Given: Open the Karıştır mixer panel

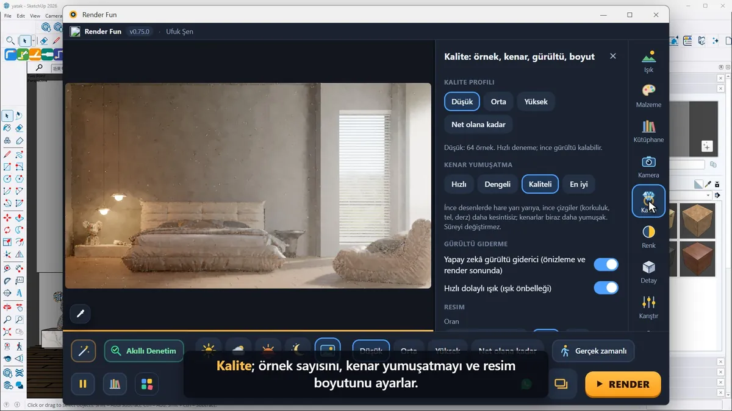Looking at the screenshot, I should (x=648, y=307).
